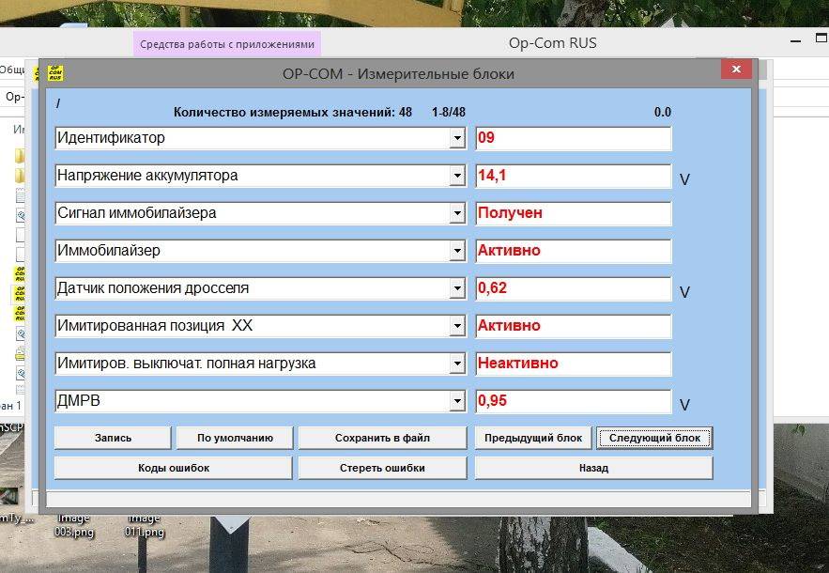Click the Получен value field

tap(574, 214)
